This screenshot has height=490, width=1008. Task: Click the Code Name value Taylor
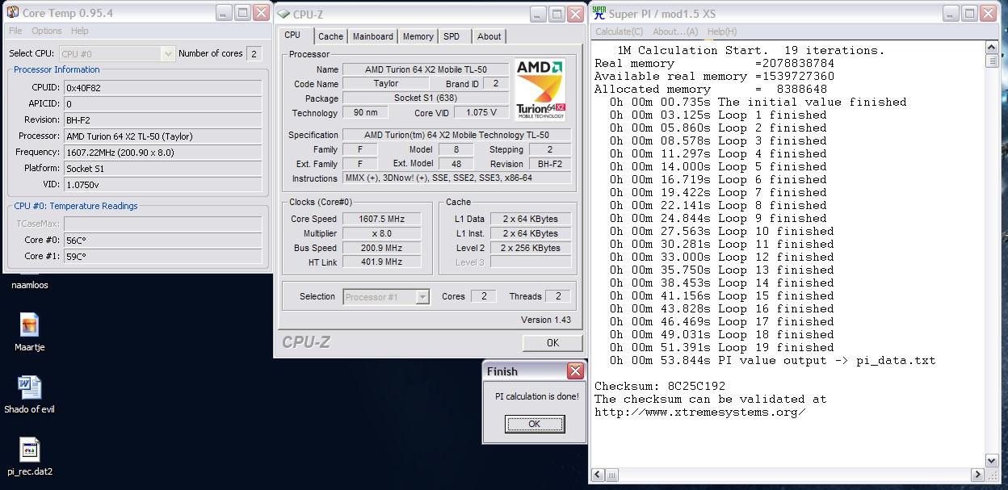pos(386,84)
